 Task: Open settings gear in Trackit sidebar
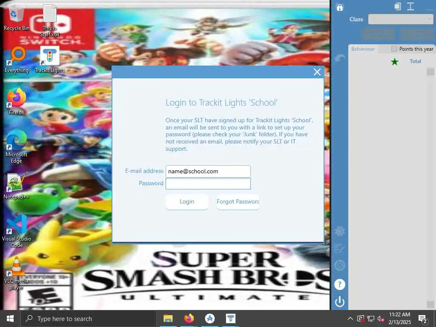coord(339,231)
